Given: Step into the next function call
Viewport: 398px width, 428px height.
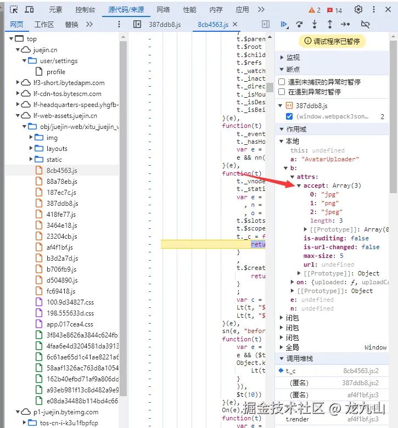Looking at the screenshot, I should click(x=315, y=24).
